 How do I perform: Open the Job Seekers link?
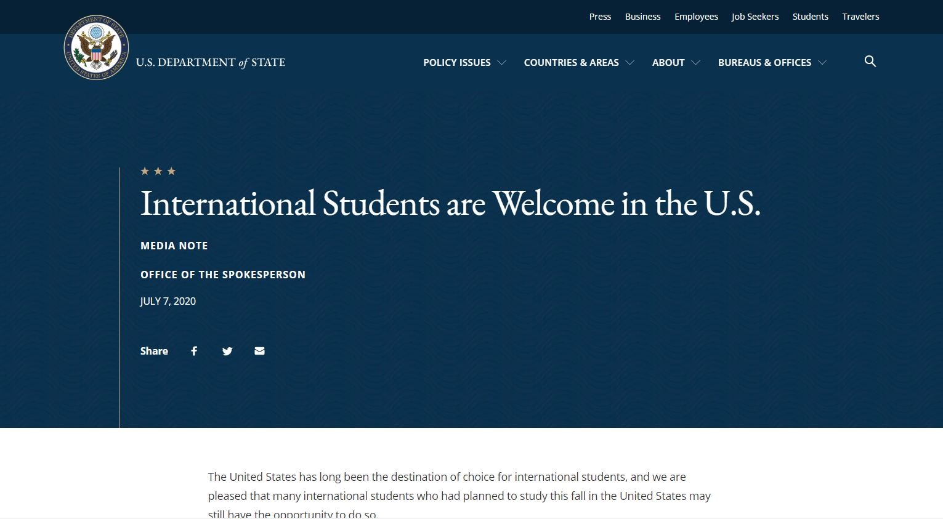(755, 17)
